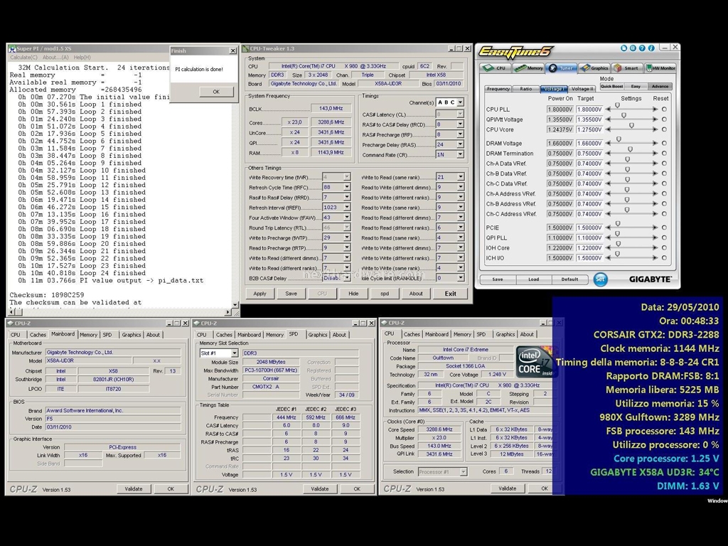728x546 pixels.
Task: Increase QPI PLL voltage with right arrow
Action: point(655,237)
